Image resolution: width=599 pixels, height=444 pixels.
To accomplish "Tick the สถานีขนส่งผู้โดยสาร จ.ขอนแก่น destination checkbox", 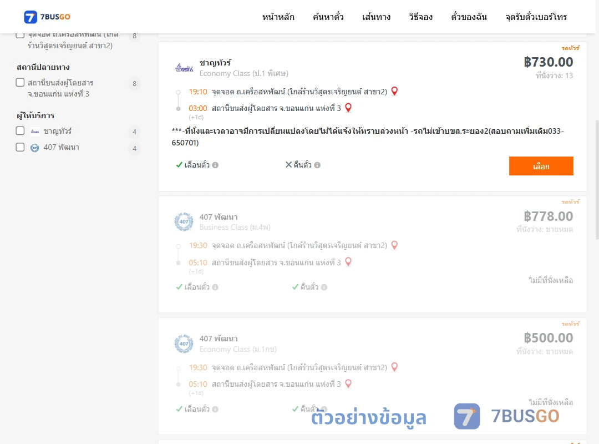I will click(21, 83).
